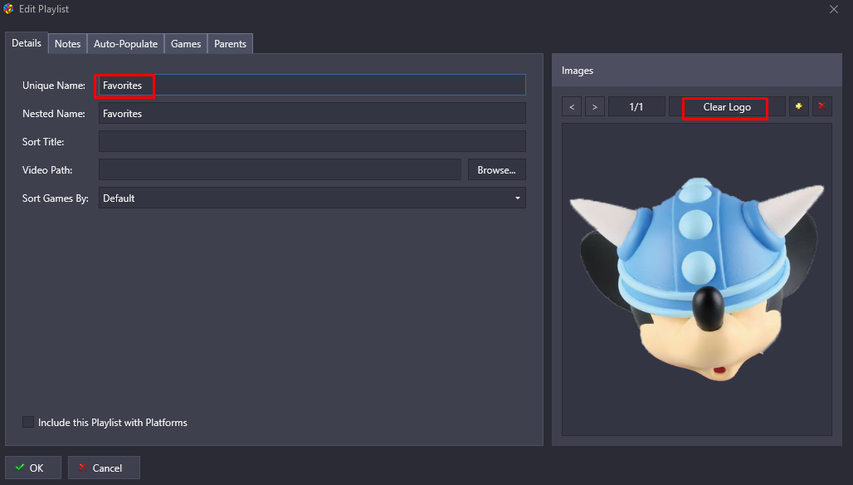Switch to the Details tab
This screenshot has height=485, width=853.
tap(26, 43)
